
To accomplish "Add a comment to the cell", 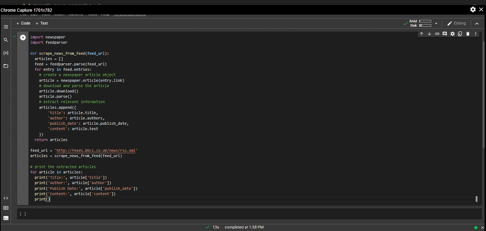I will point(445,34).
